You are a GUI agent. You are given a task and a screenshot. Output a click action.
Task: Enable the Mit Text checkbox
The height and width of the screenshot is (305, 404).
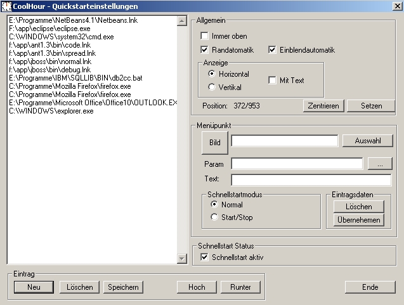pos(272,80)
